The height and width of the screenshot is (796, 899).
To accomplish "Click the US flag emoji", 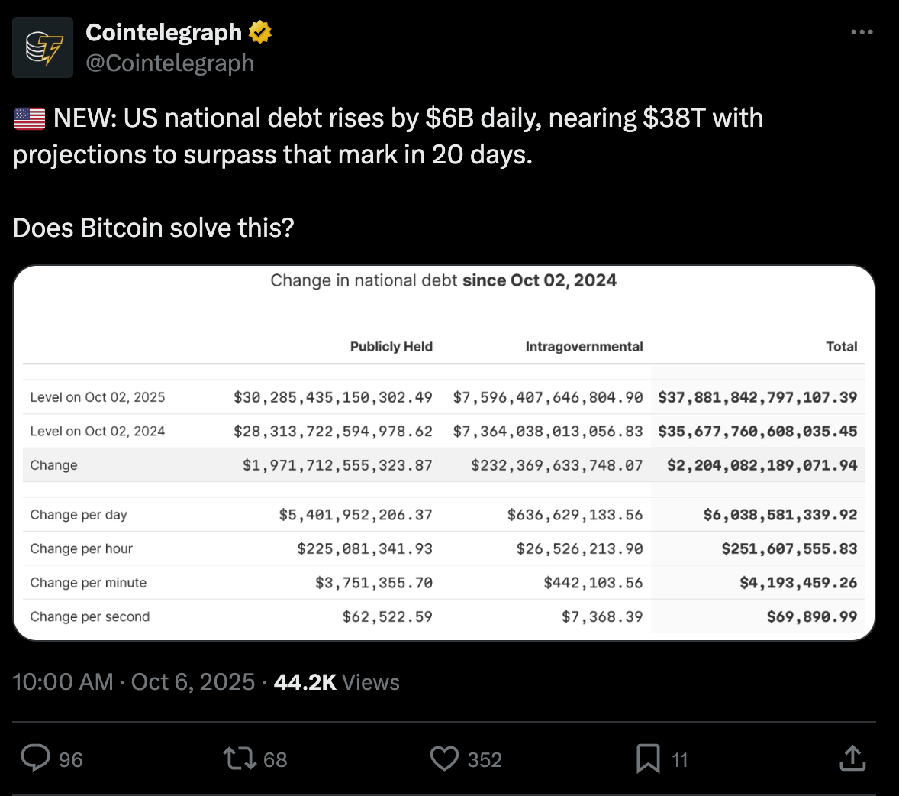I will [x=30, y=118].
